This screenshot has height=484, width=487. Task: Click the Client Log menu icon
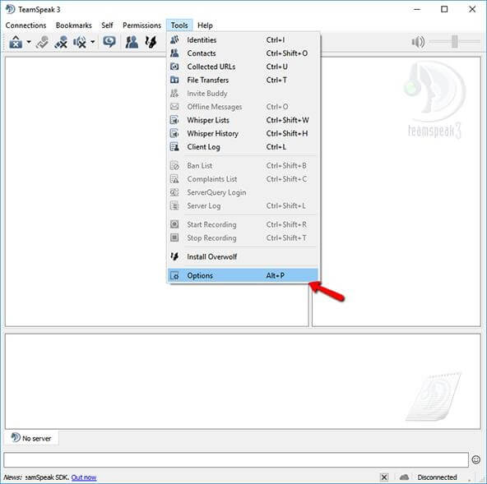tap(174, 147)
